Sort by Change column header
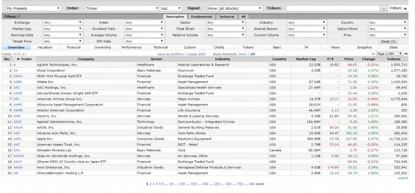Viewport: 415px width, 193px height. coord(368,59)
